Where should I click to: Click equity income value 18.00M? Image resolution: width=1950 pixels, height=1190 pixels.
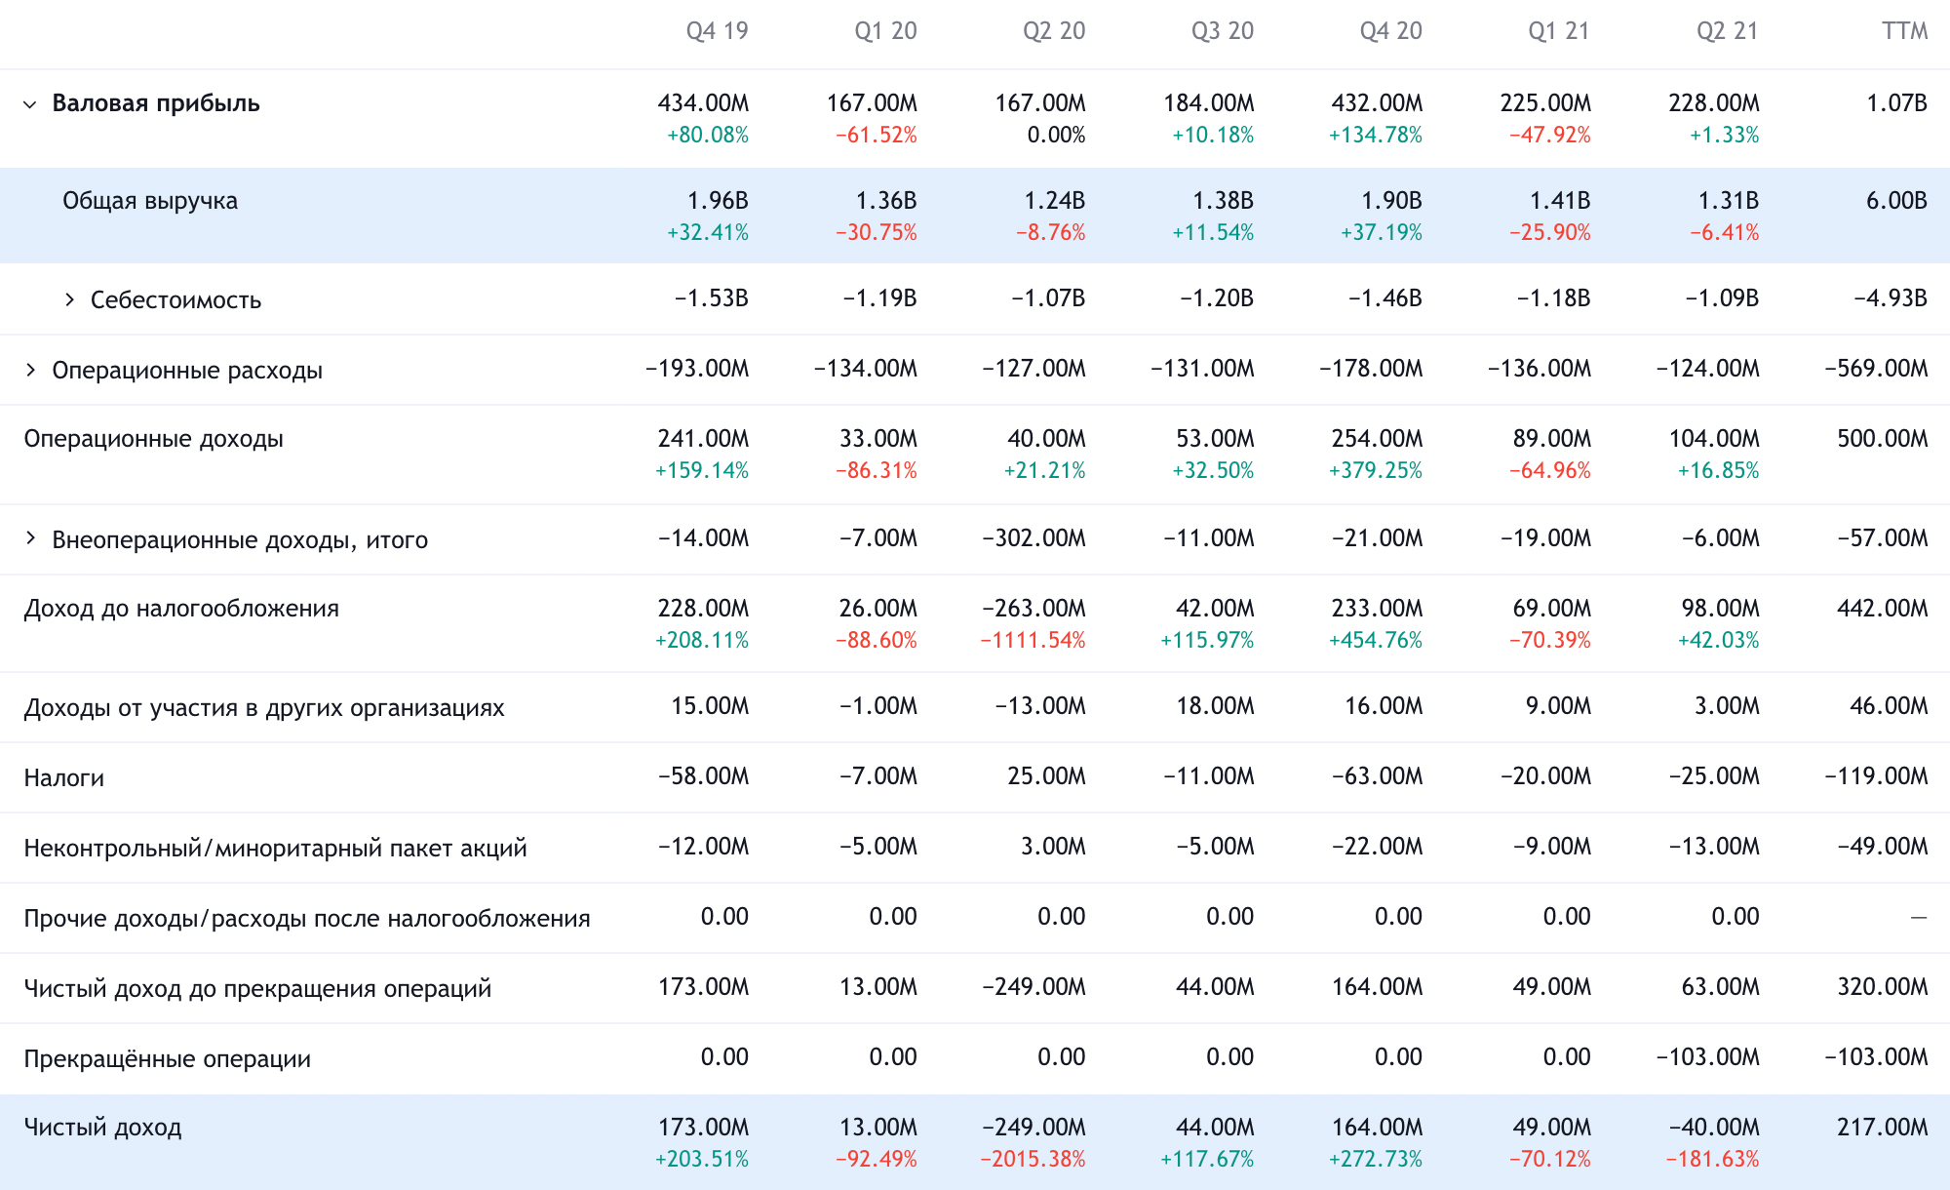1215,706
